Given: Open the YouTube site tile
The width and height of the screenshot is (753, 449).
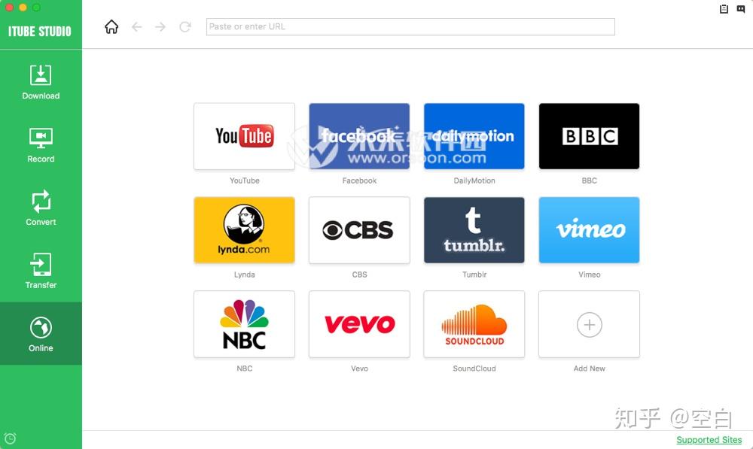Looking at the screenshot, I should (x=245, y=136).
